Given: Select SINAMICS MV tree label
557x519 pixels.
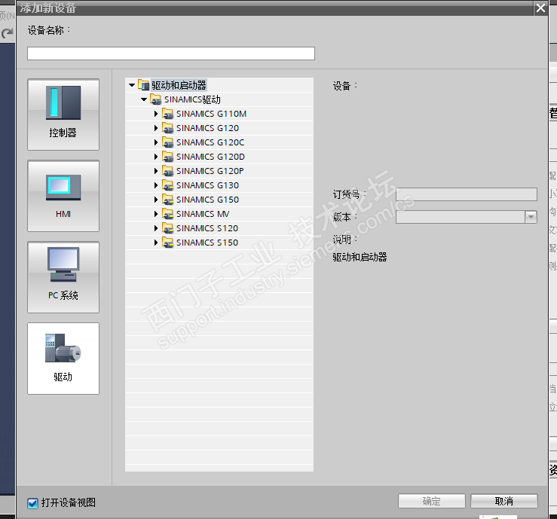Looking at the screenshot, I should (203, 214).
